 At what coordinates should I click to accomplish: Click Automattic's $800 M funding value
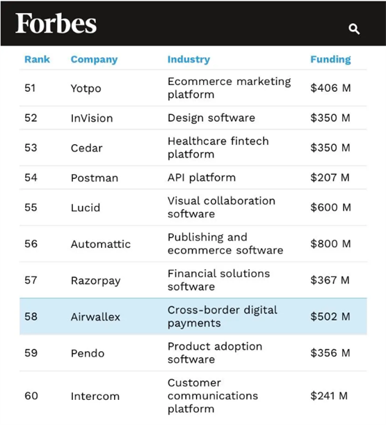(x=330, y=244)
